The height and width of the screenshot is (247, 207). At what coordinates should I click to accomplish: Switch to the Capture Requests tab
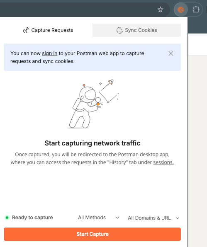click(48, 30)
